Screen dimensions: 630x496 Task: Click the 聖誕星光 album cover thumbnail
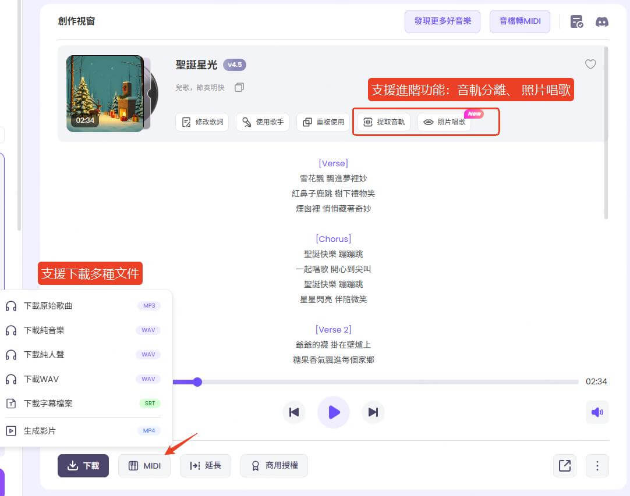tap(105, 93)
